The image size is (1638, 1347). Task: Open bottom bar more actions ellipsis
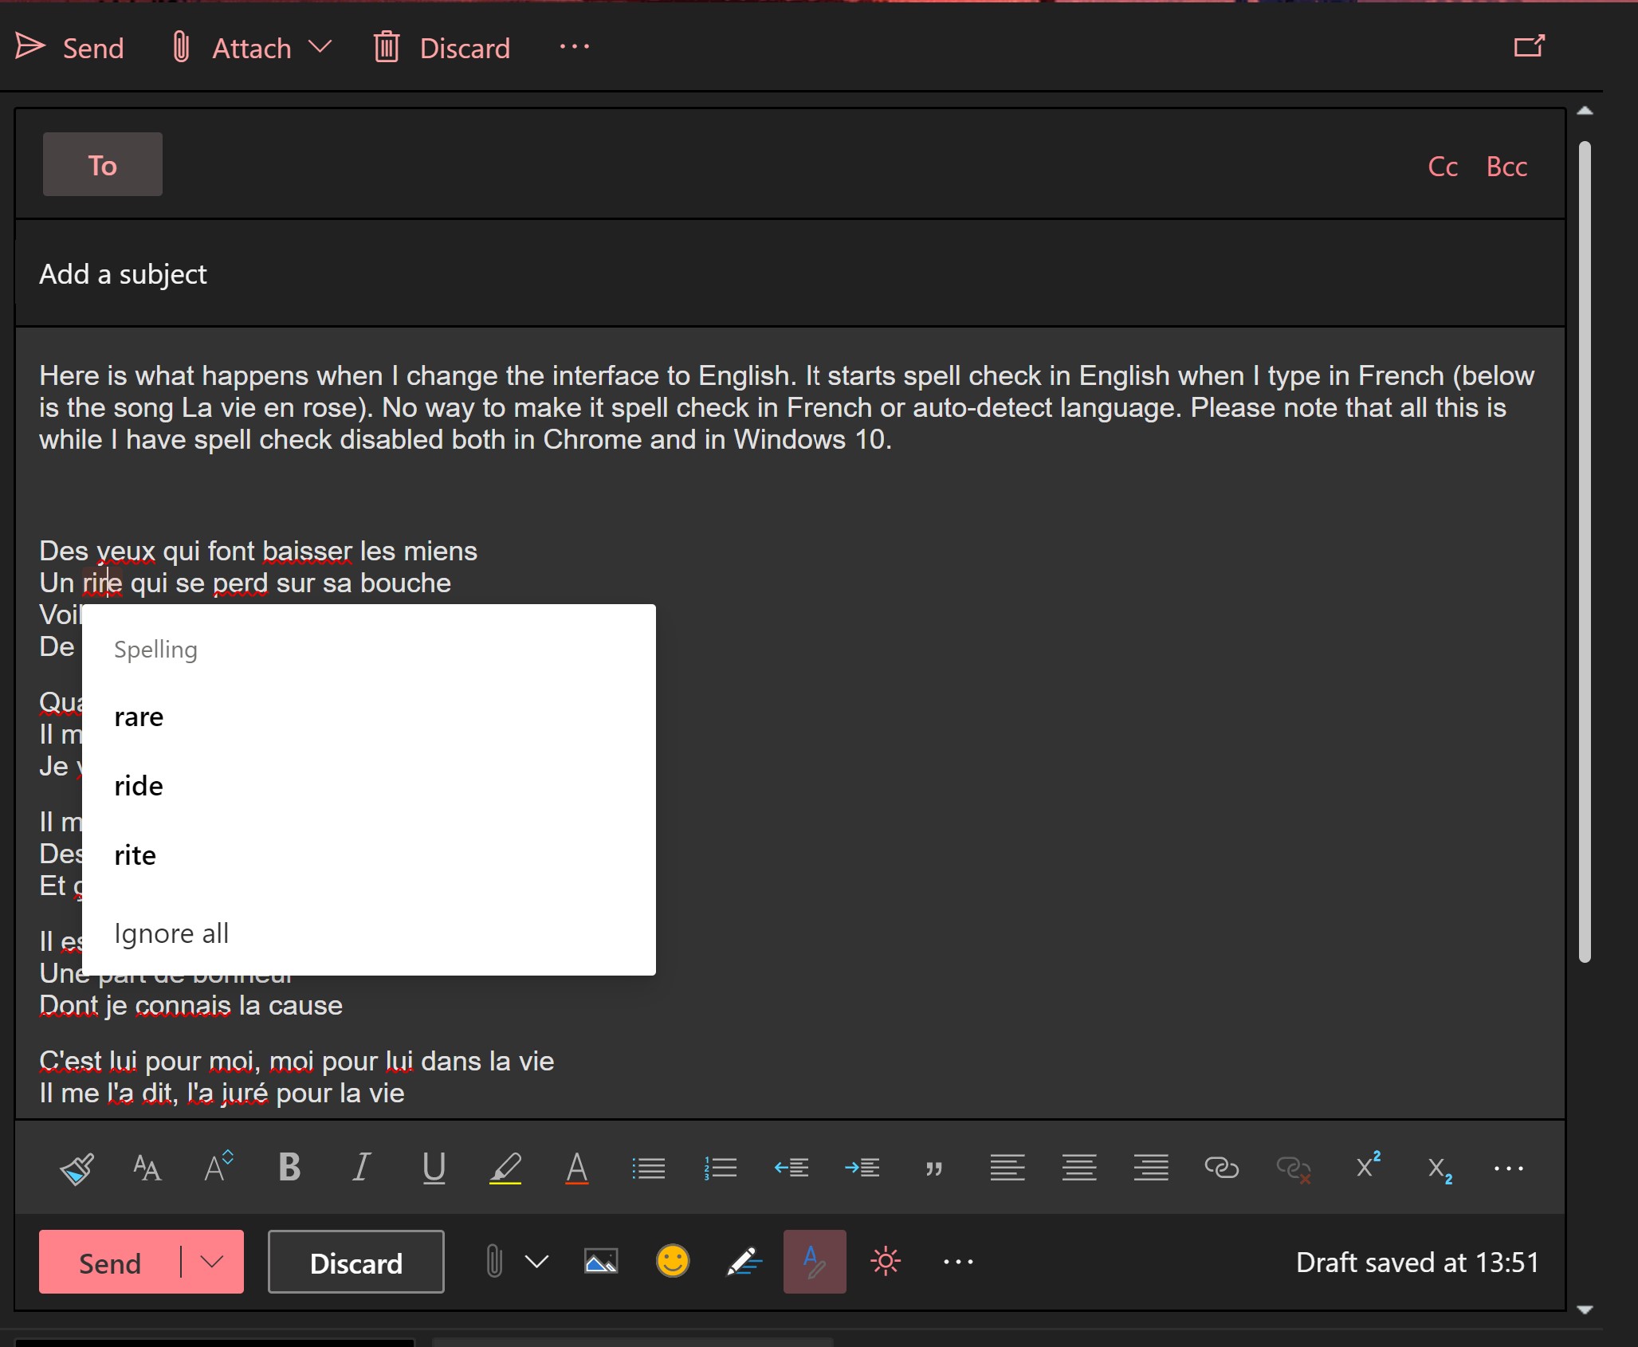tap(958, 1262)
